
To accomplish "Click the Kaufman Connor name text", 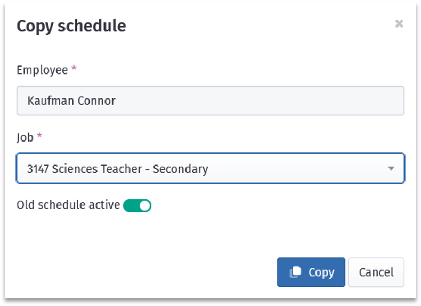I will tap(71, 101).
